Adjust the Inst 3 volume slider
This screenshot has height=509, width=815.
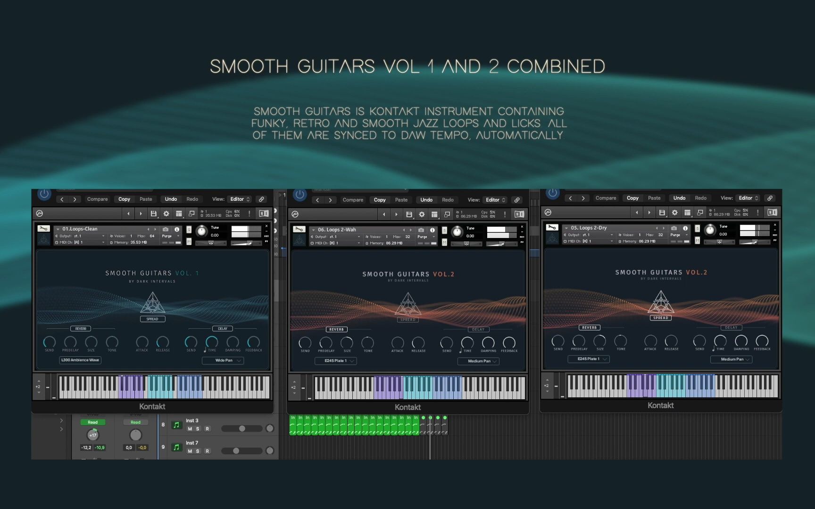(x=242, y=428)
